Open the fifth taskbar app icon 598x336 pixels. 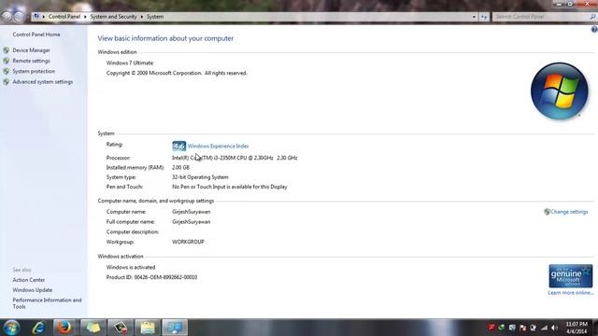point(121,328)
